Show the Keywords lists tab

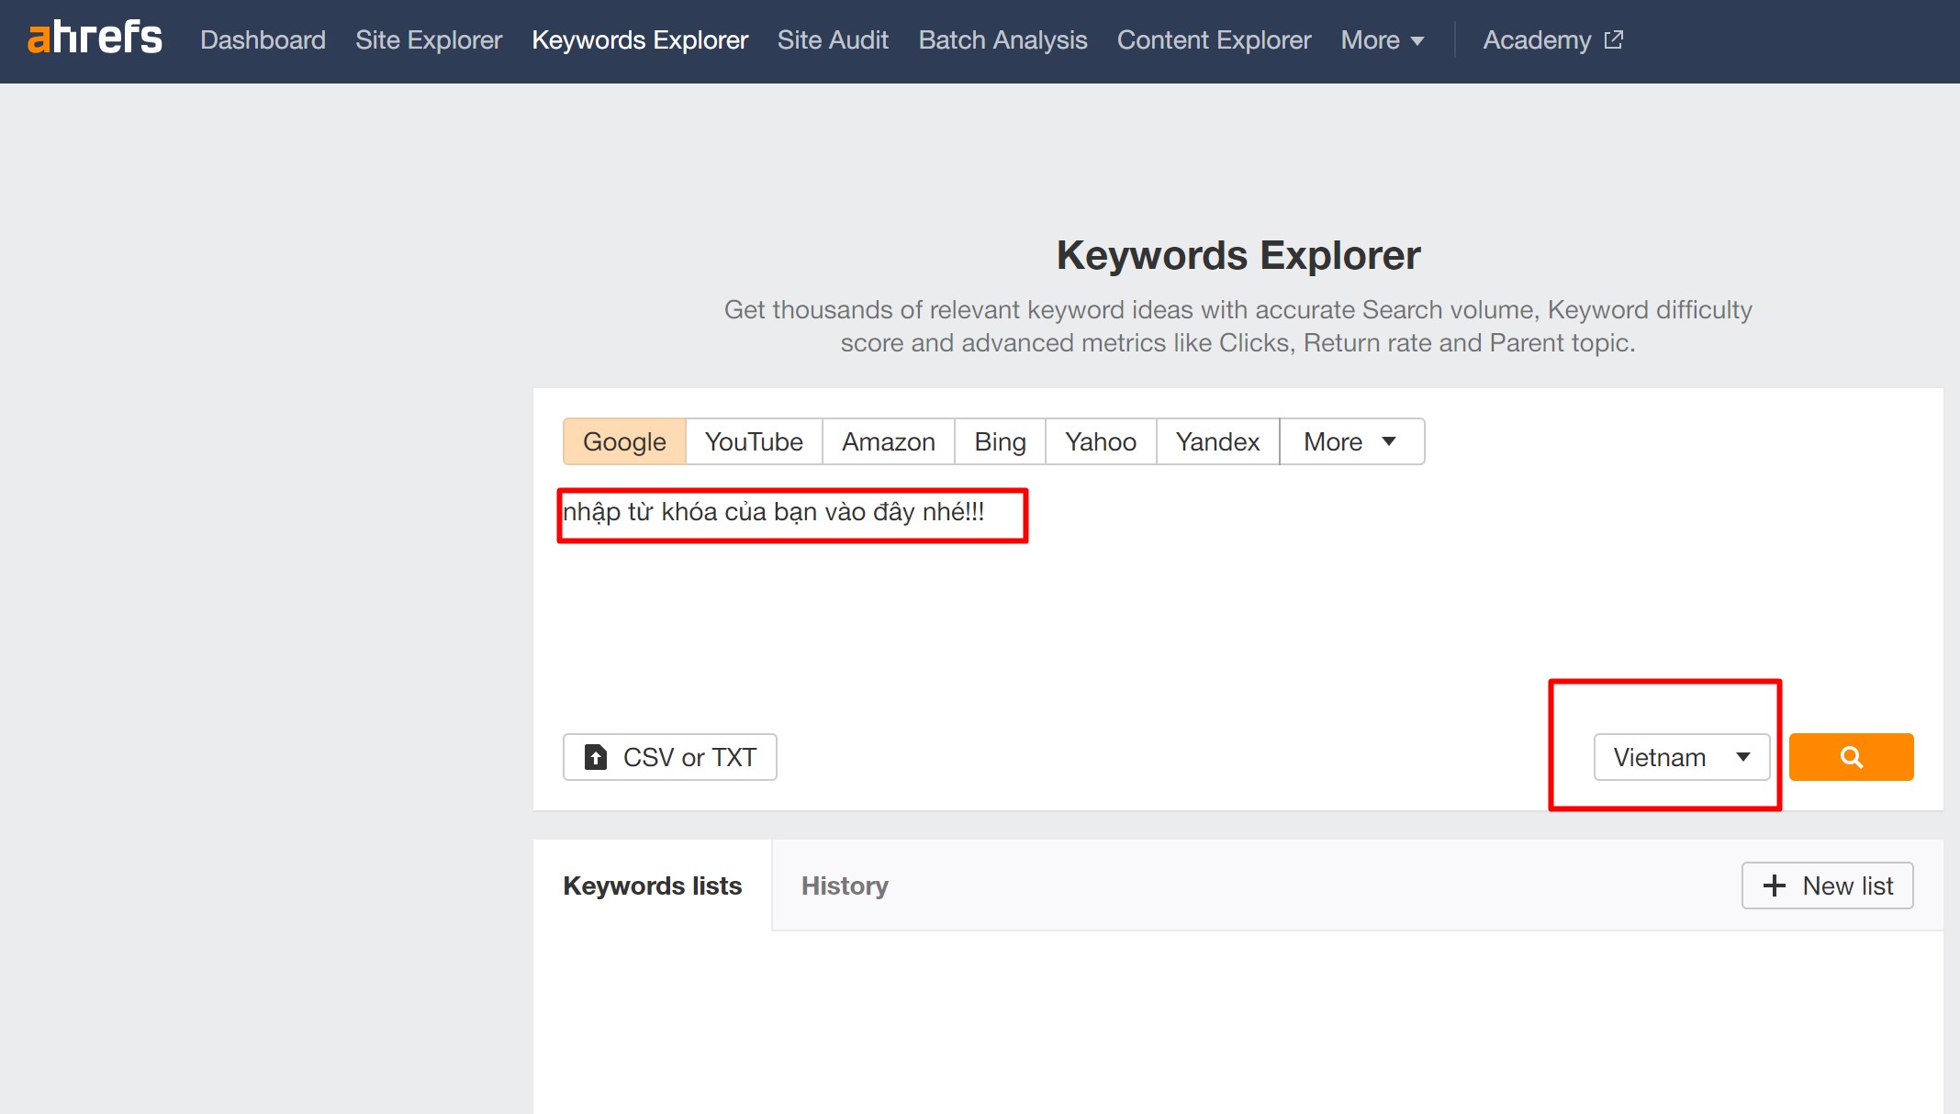(652, 886)
